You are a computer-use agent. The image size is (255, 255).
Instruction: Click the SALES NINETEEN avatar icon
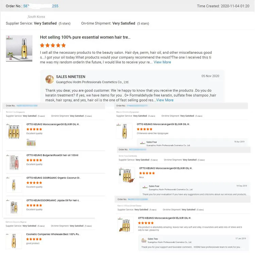(x=50, y=79)
